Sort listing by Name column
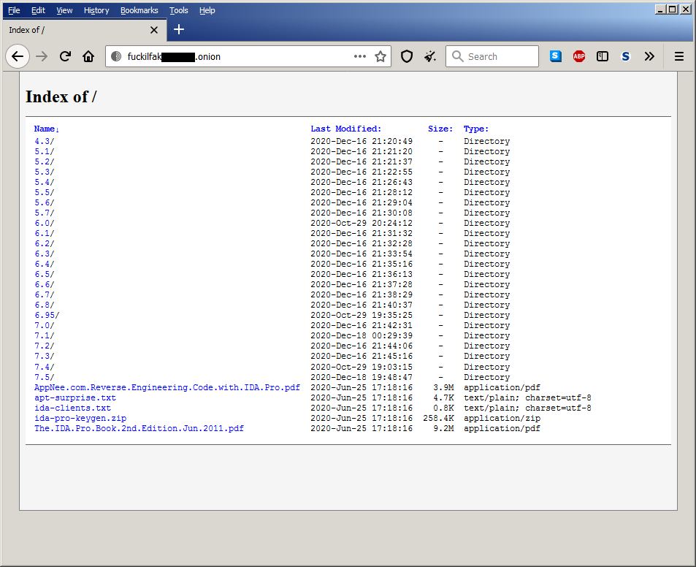 coord(46,129)
